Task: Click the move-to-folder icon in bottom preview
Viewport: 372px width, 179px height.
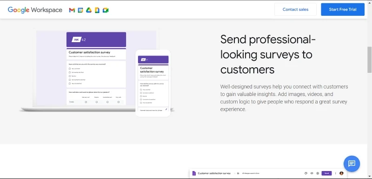Action: coord(238,173)
